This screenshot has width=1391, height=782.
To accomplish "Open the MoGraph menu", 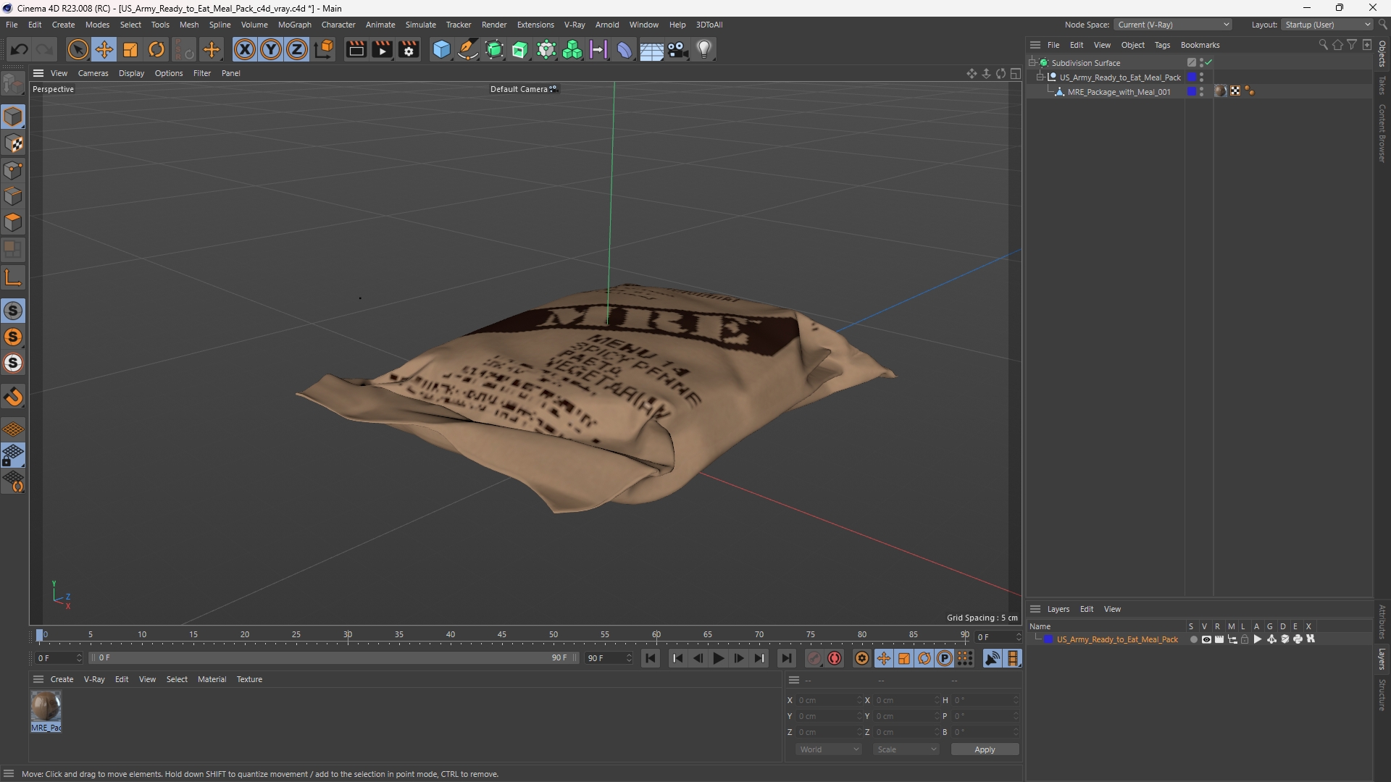I will click(x=294, y=25).
